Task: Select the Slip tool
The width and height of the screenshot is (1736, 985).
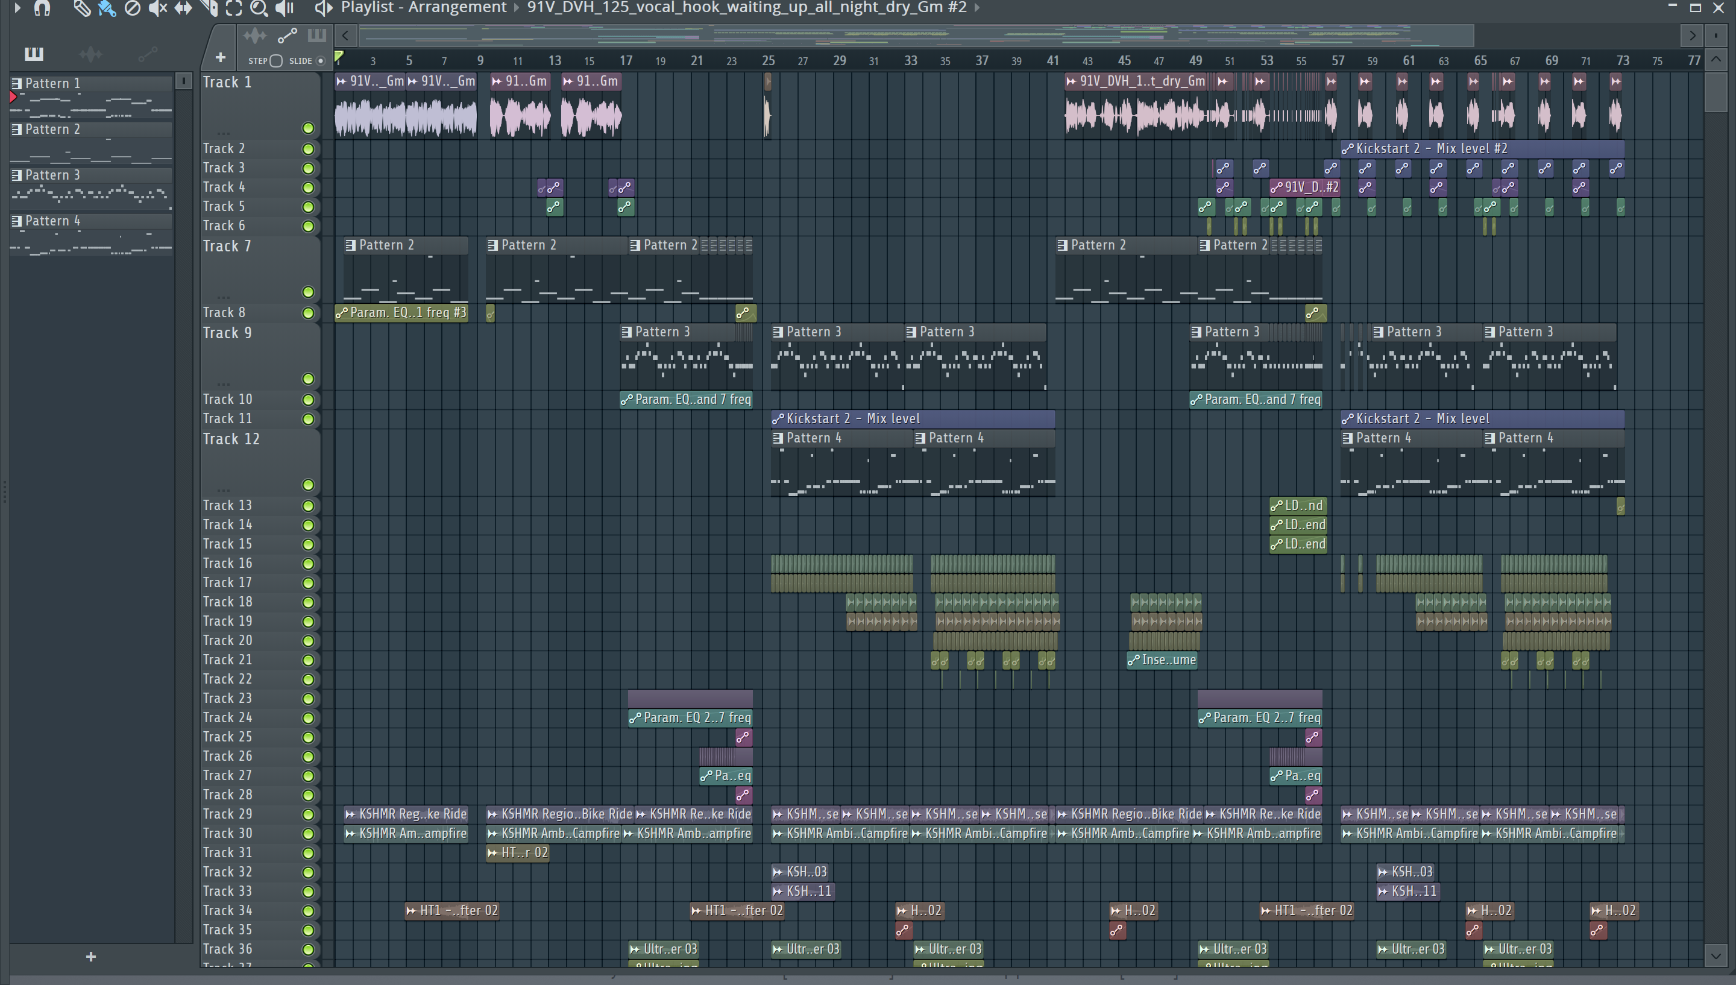Action: coord(183,8)
